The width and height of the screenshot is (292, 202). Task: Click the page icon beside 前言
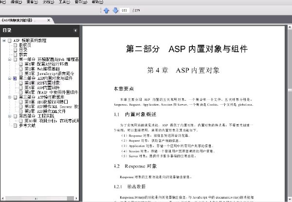(15, 55)
